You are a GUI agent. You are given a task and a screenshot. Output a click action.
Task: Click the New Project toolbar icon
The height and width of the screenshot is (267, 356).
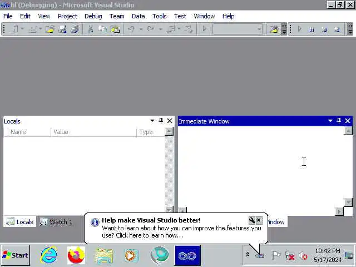(14, 29)
